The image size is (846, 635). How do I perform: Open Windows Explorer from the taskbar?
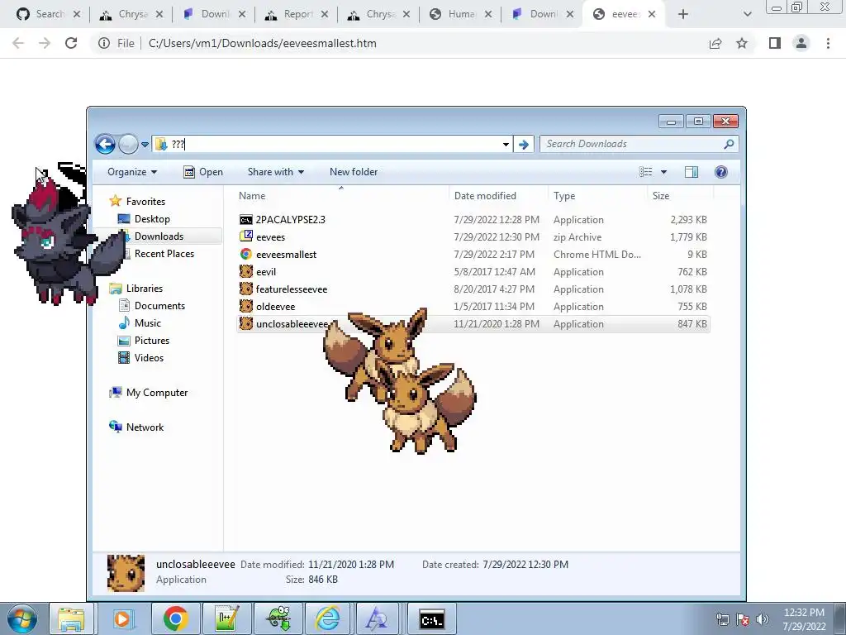[x=72, y=618]
